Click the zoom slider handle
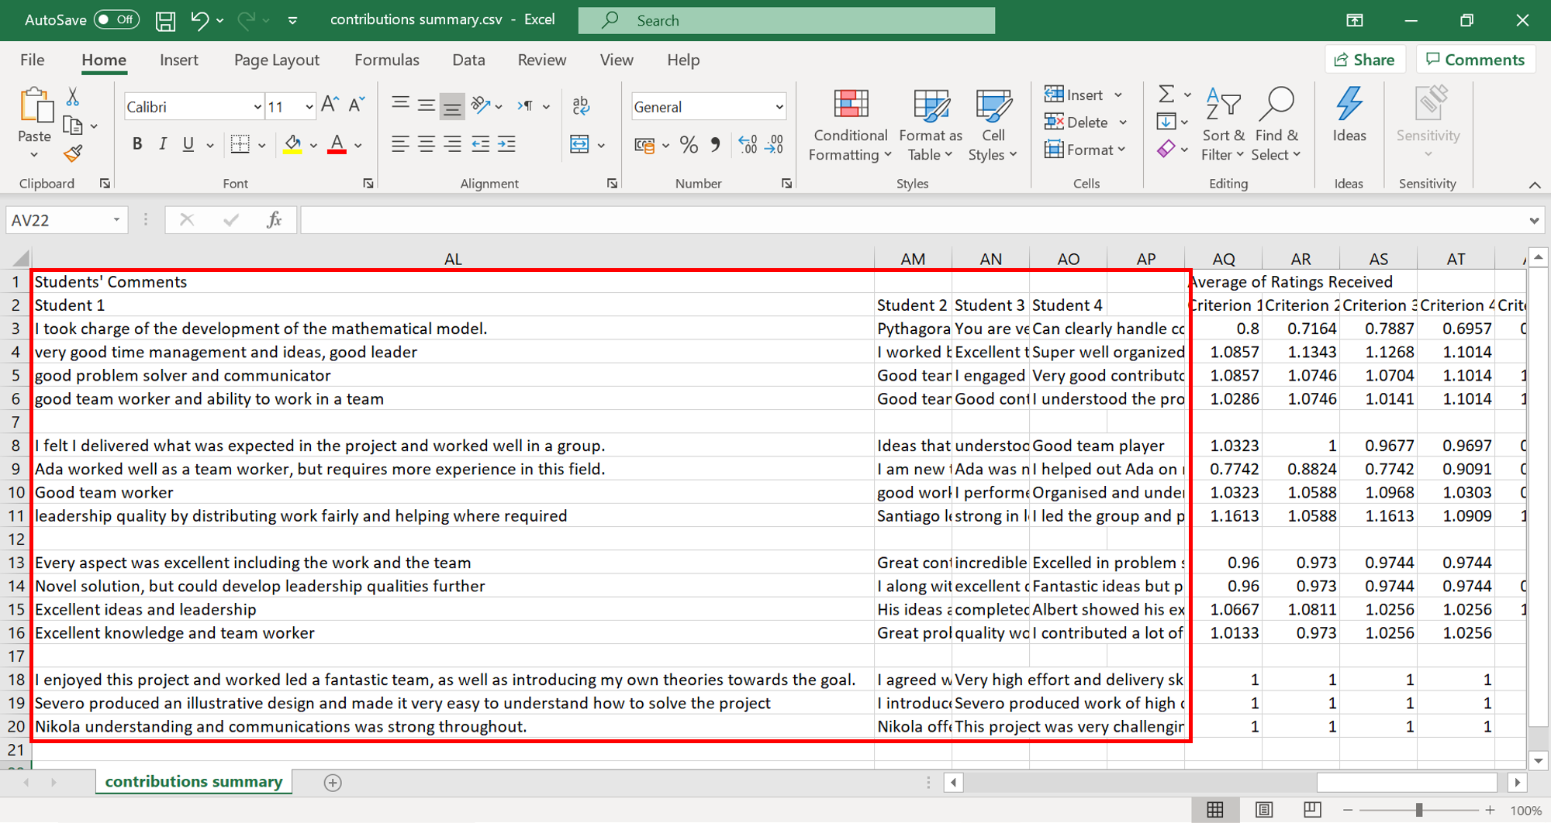The image size is (1551, 823). [x=1418, y=810]
